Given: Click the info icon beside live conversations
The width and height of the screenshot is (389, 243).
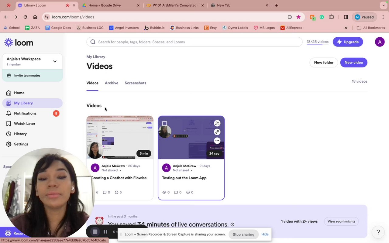Looking at the screenshot, I should (x=232, y=224).
